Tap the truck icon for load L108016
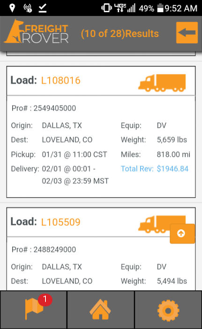Image resolution: width=202 pixels, height=329 pixels. [162, 83]
